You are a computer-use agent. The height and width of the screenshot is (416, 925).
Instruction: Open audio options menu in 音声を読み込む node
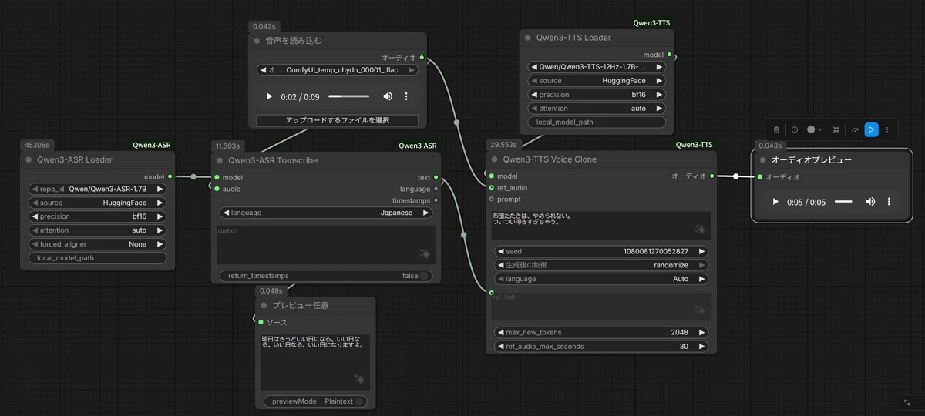coord(406,96)
